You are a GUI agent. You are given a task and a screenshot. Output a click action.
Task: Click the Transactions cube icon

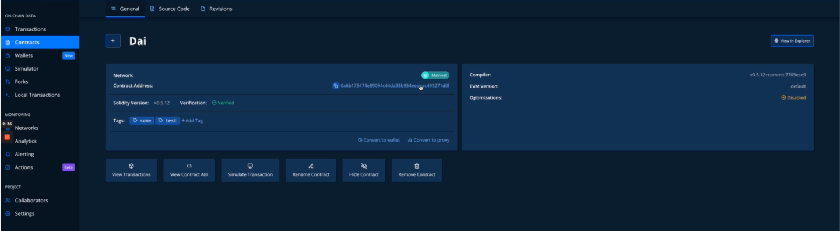(x=8, y=29)
